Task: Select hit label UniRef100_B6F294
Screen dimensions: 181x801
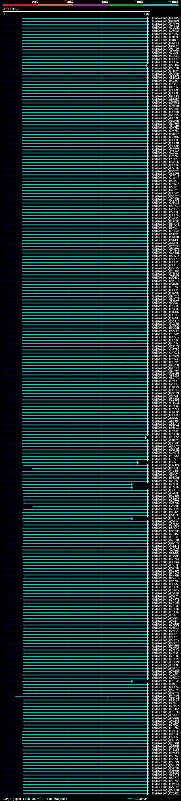Action: (x=165, y=68)
